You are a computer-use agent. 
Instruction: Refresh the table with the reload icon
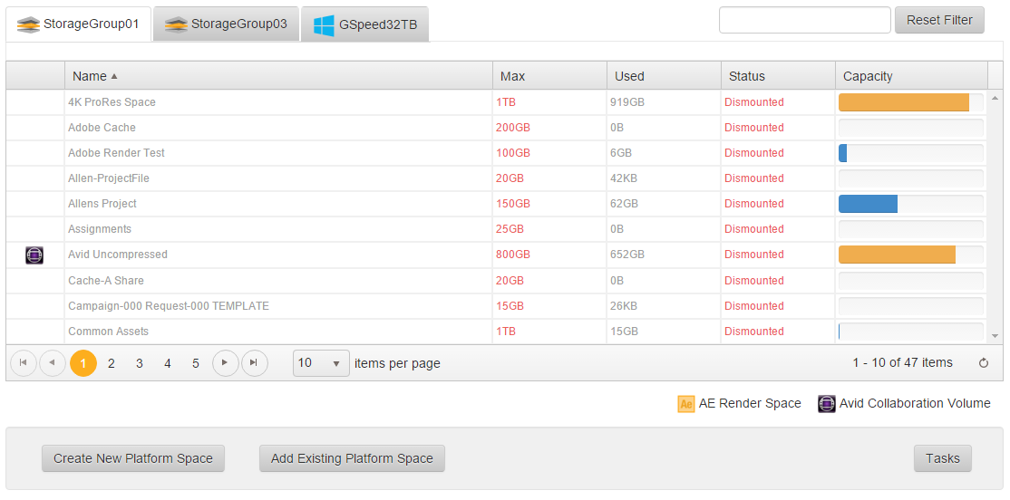[x=983, y=363]
